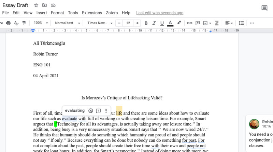Open comment history icon at top right
This screenshot has height=152, width=273.
point(264,8)
